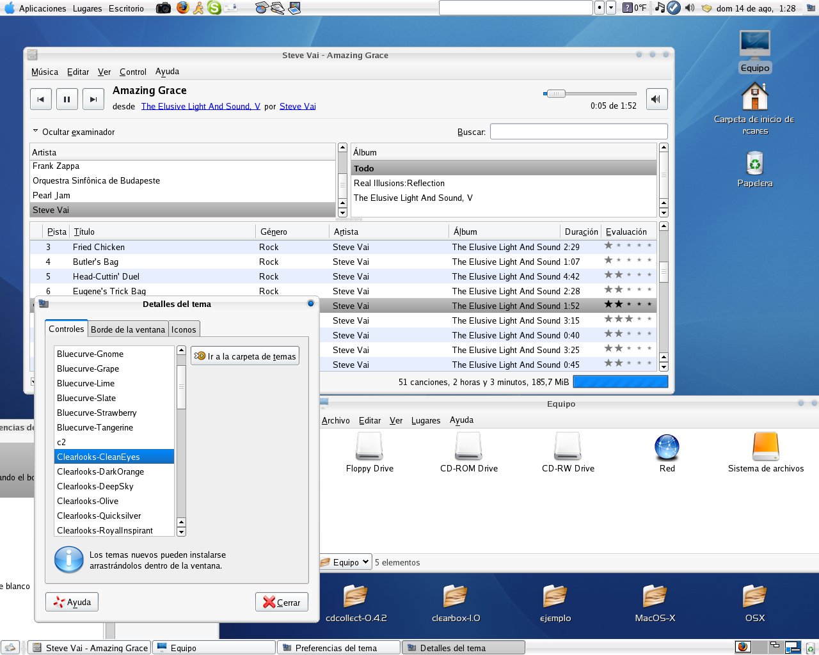The height and width of the screenshot is (655, 819).
Task: Open the Sistema de archivos icon
Action: click(766, 452)
